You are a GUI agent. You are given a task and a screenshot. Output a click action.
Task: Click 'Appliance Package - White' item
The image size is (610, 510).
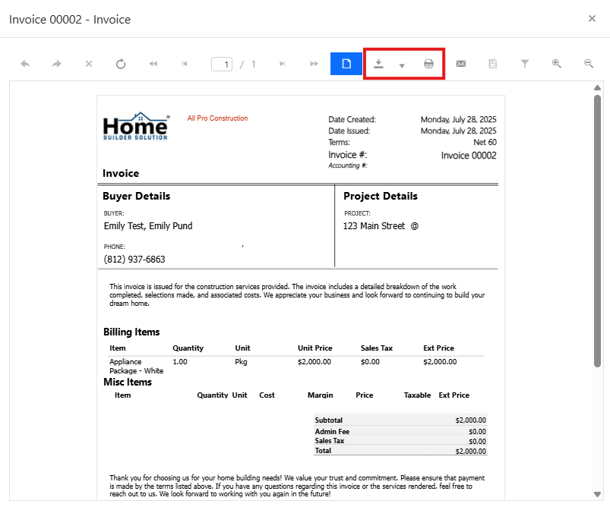pyautogui.click(x=136, y=366)
